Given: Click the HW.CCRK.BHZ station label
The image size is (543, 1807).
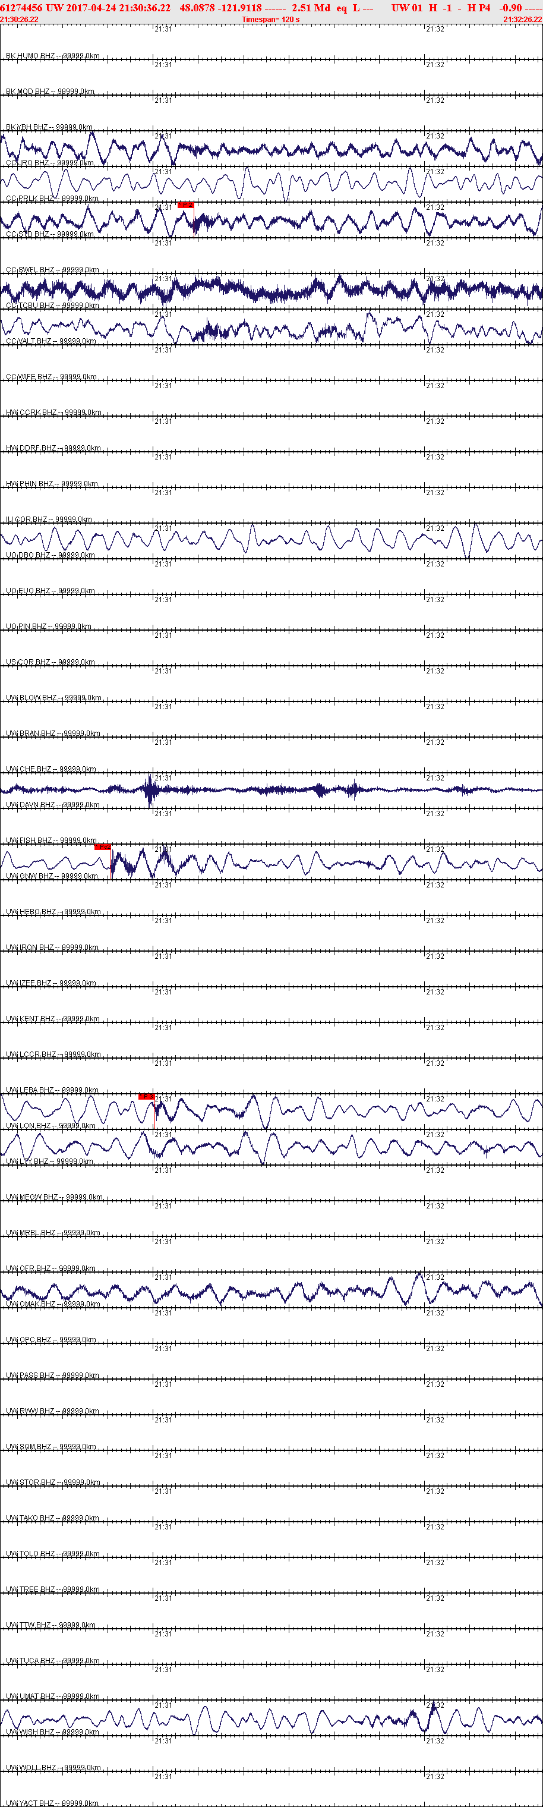Looking at the screenshot, I should (x=53, y=413).
